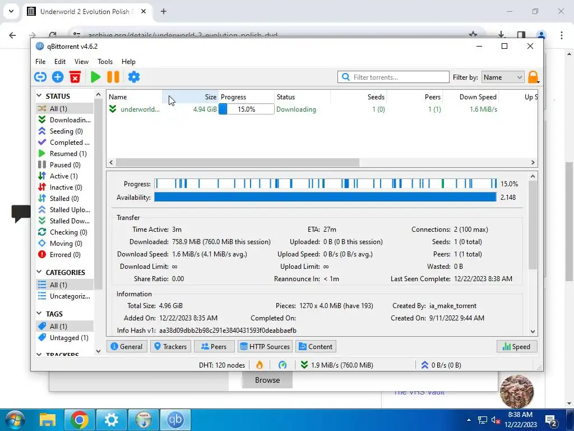Switch to the Trackers tab
Screen dimensions: 574x431
point(170,347)
